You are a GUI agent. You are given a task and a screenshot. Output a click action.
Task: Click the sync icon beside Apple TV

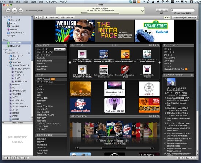point(29,53)
